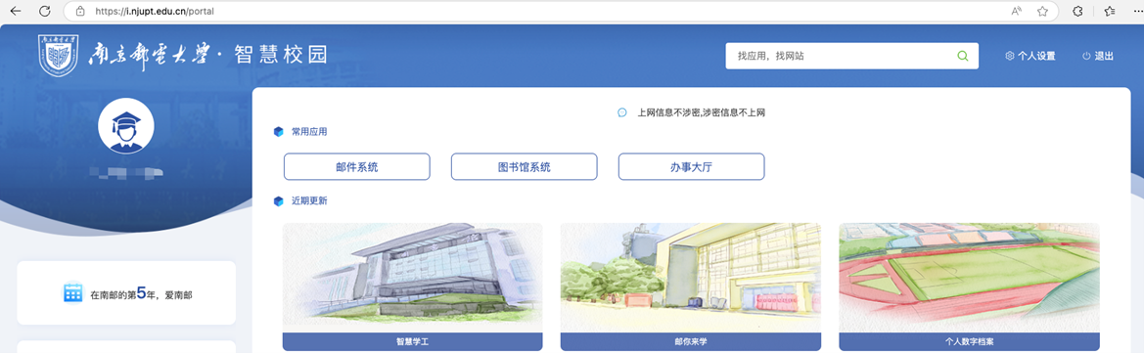Open the 邮件系统 application
The image size is (1144, 353).
coord(357,167)
